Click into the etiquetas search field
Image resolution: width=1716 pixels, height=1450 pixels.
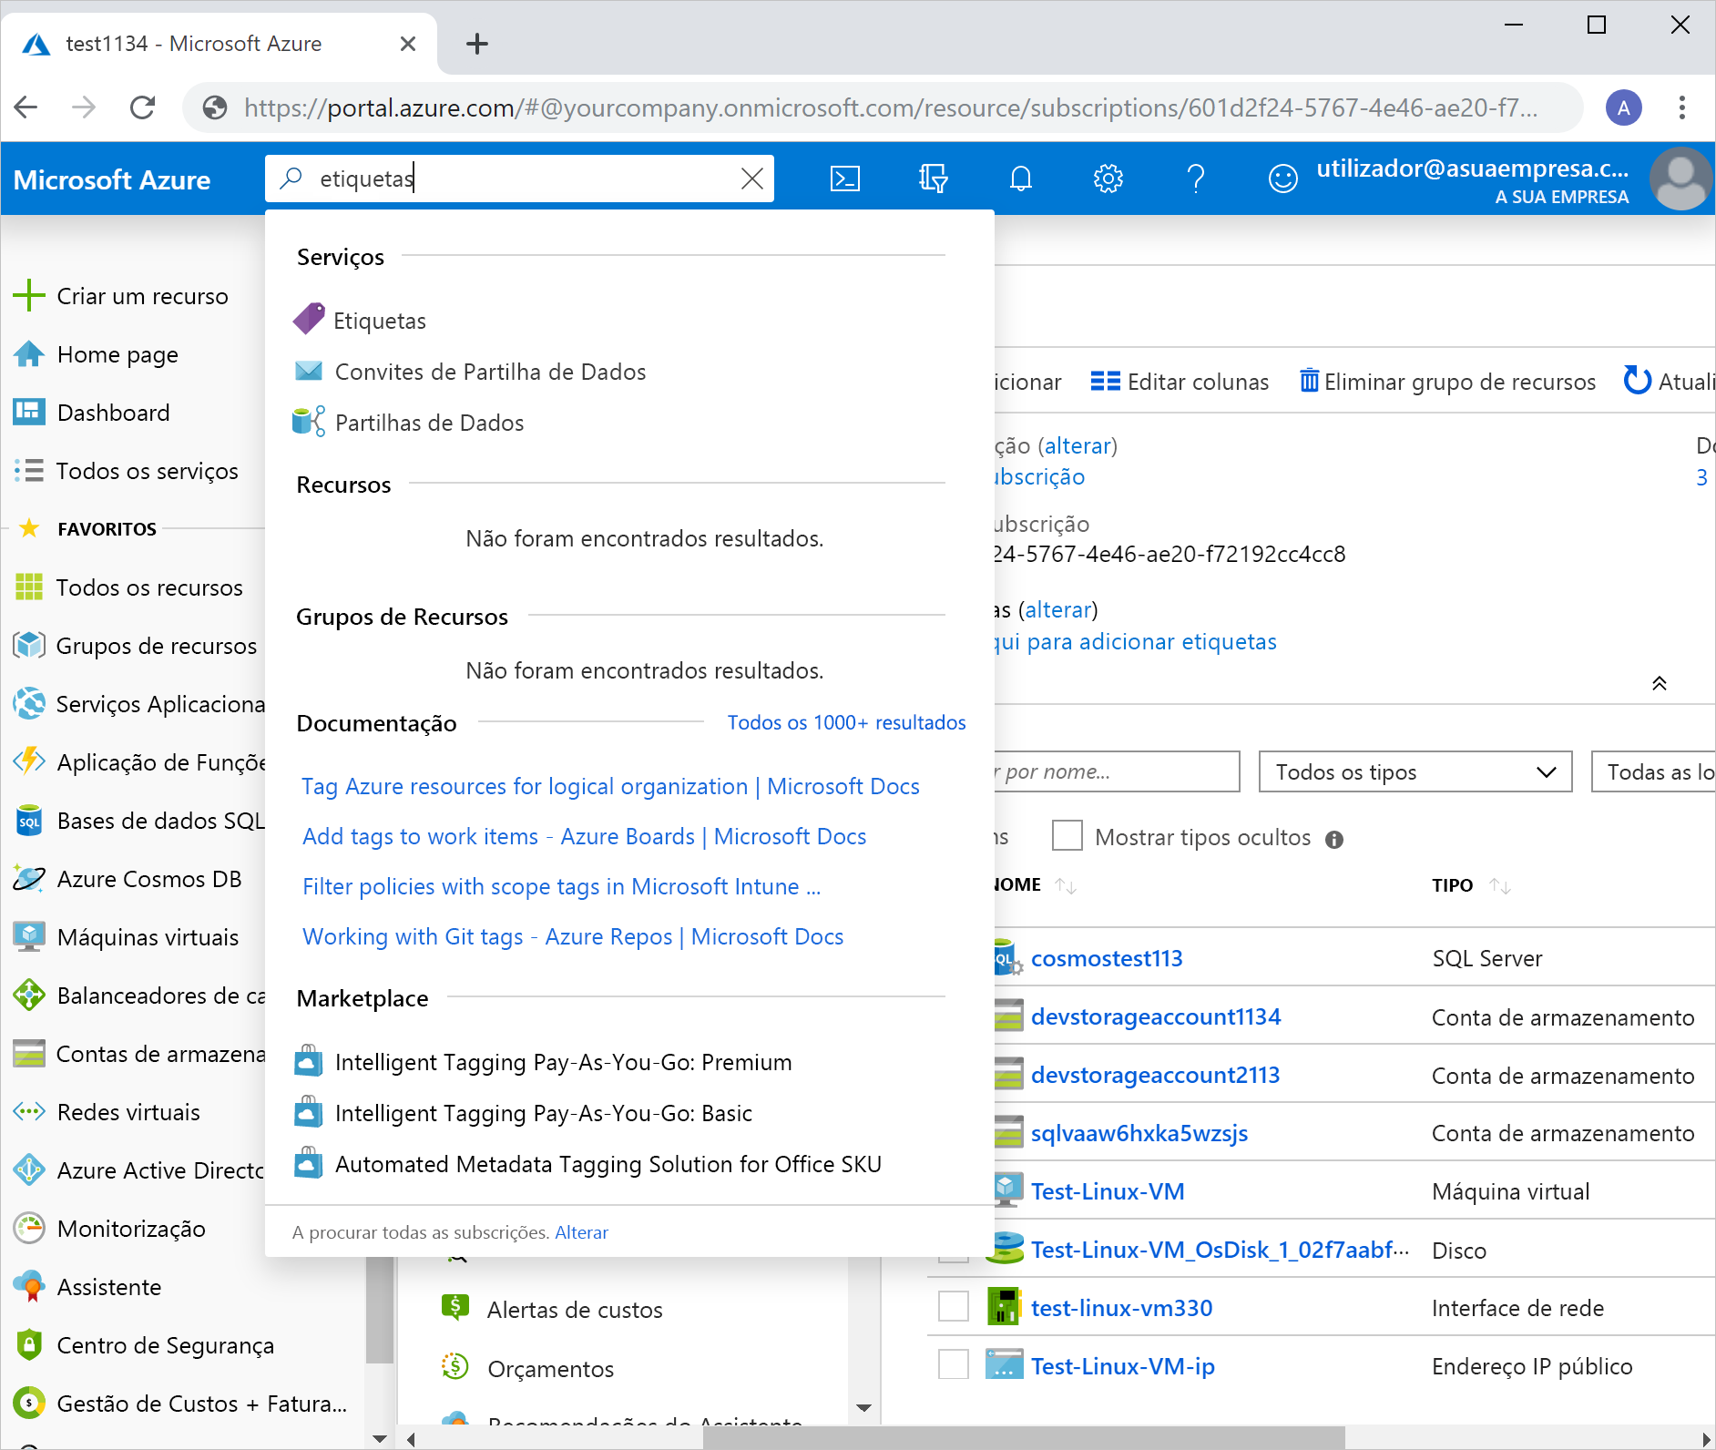tap(519, 179)
